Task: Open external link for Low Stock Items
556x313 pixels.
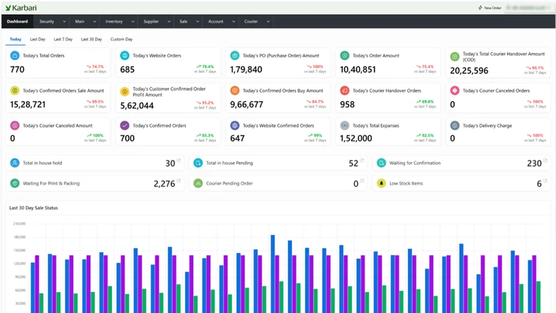Action: pos(546,181)
